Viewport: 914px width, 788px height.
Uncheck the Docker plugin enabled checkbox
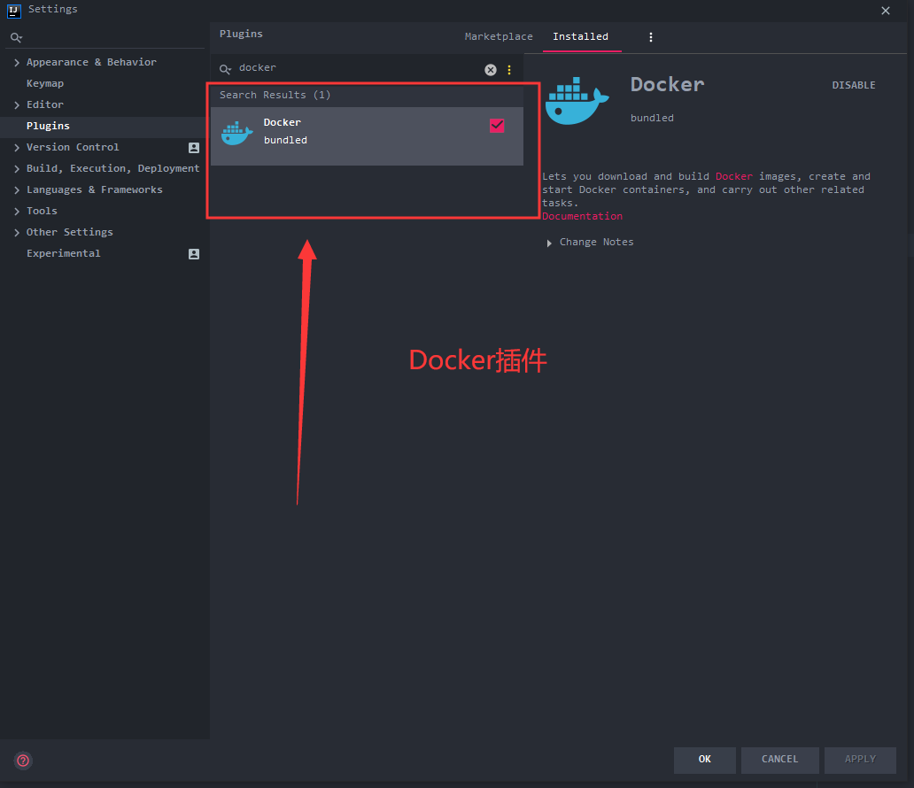click(497, 126)
